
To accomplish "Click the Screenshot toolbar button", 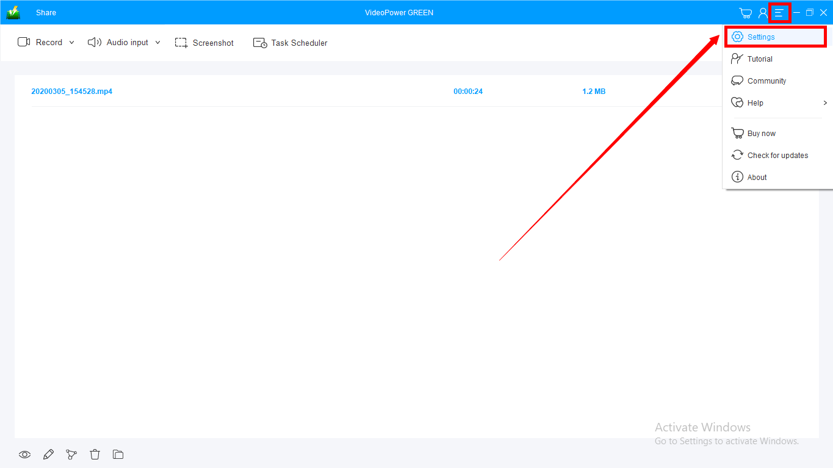I will [x=204, y=43].
